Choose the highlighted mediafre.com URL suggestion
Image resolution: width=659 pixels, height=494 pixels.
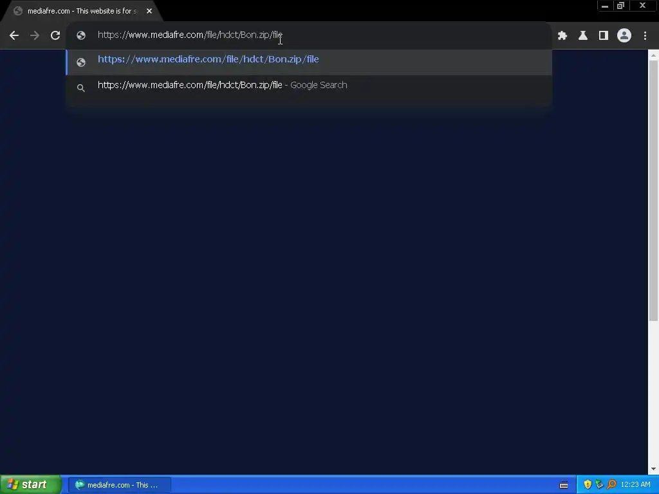309,62
